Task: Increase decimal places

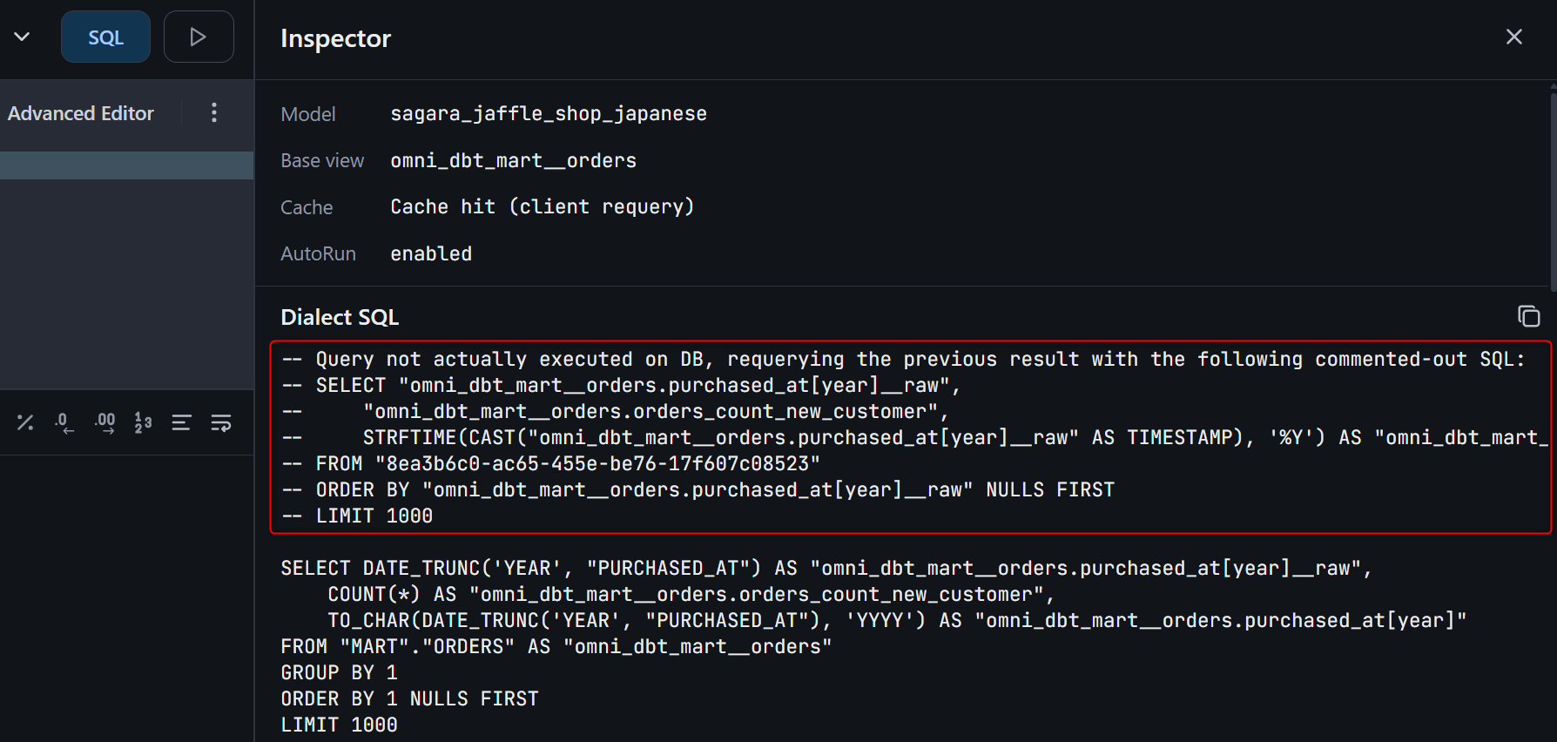Action: tap(105, 423)
